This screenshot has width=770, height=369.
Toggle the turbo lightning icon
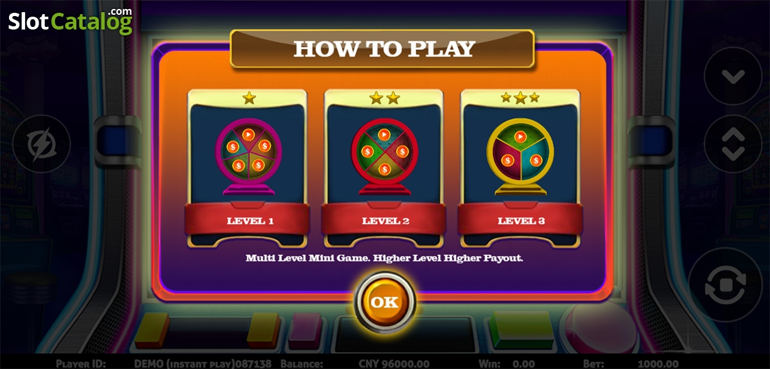pyautogui.click(x=41, y=144)
